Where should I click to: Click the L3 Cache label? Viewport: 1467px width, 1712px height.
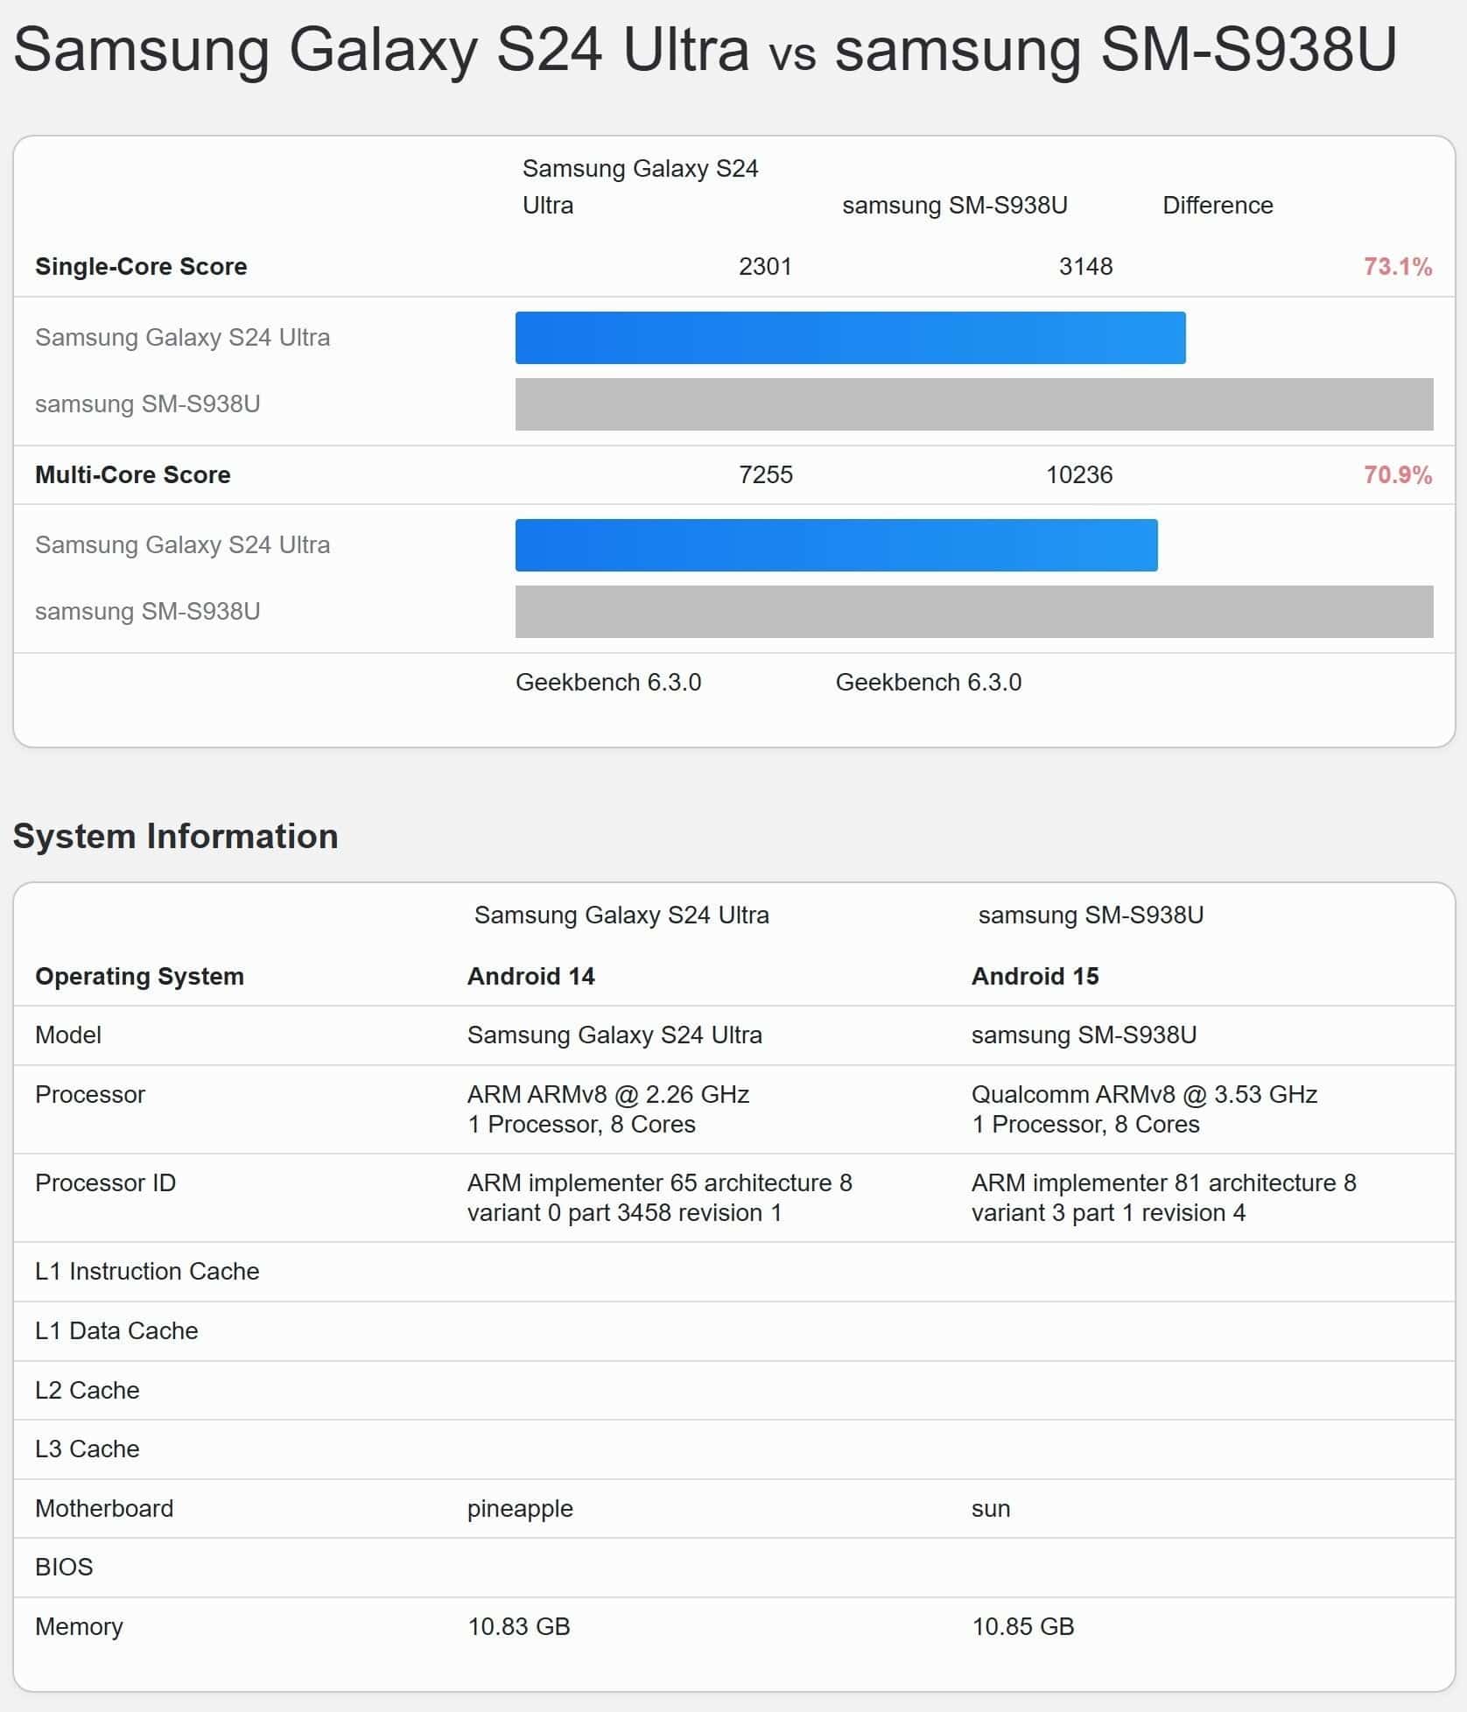[88, 1449]
